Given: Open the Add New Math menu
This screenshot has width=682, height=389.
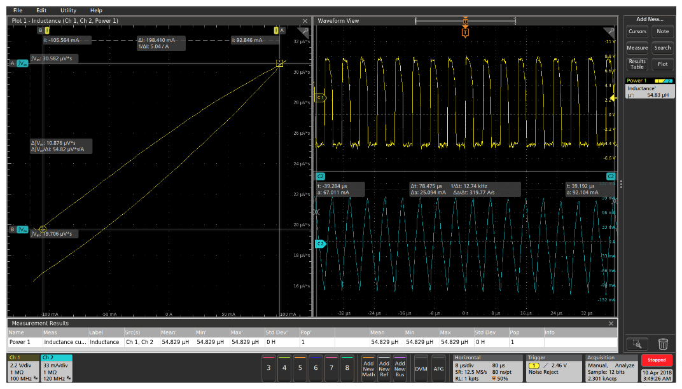Looking at the screenshot, I should tap(369, 367).
